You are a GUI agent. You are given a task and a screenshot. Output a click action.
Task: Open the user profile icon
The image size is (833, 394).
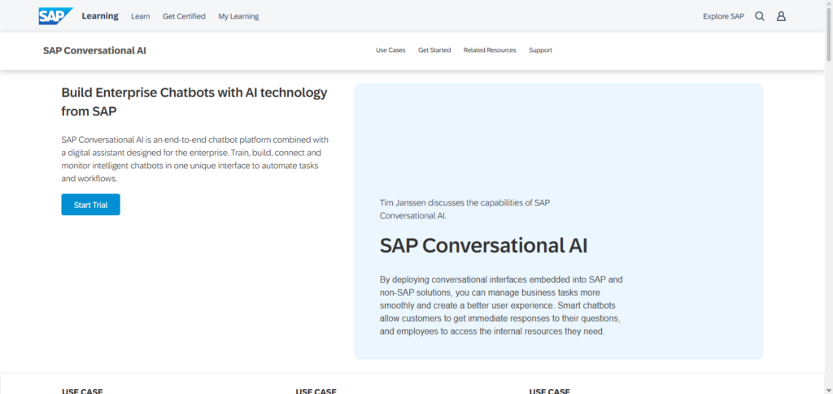pos(781,16)
